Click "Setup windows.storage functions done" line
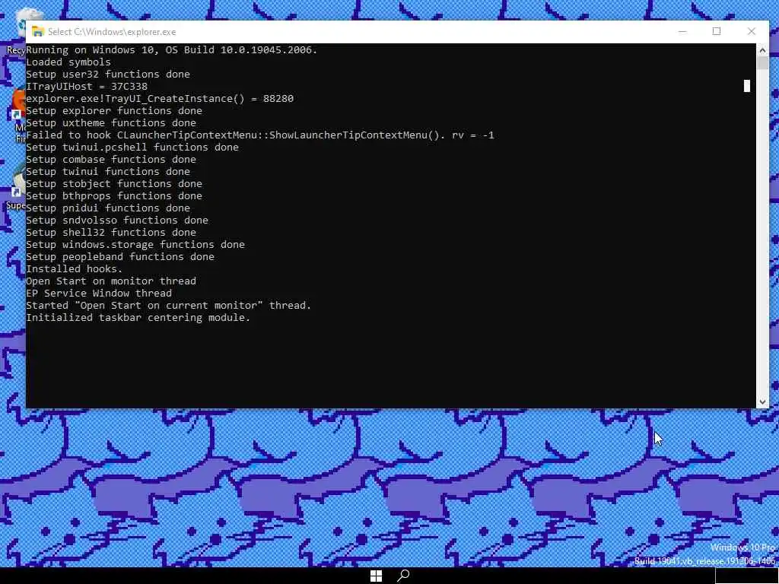This screenshot has height=584, width=779. pyautogui.click(x=135, y=244)
